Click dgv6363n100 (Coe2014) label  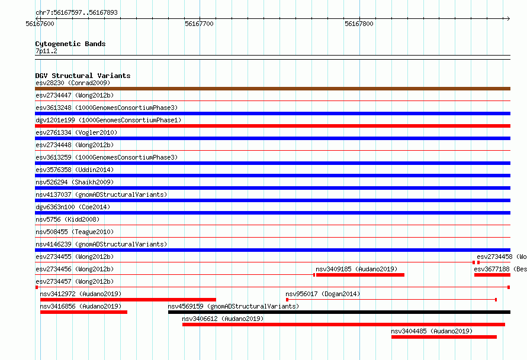pyautogui.click(x=73, y=207)
